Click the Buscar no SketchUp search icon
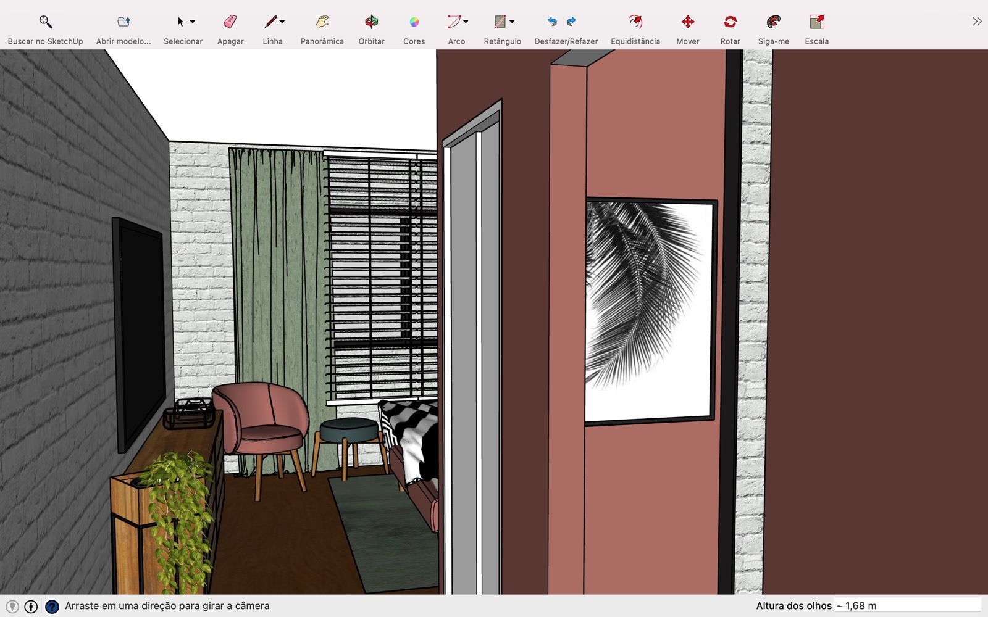 click(45, 22)
